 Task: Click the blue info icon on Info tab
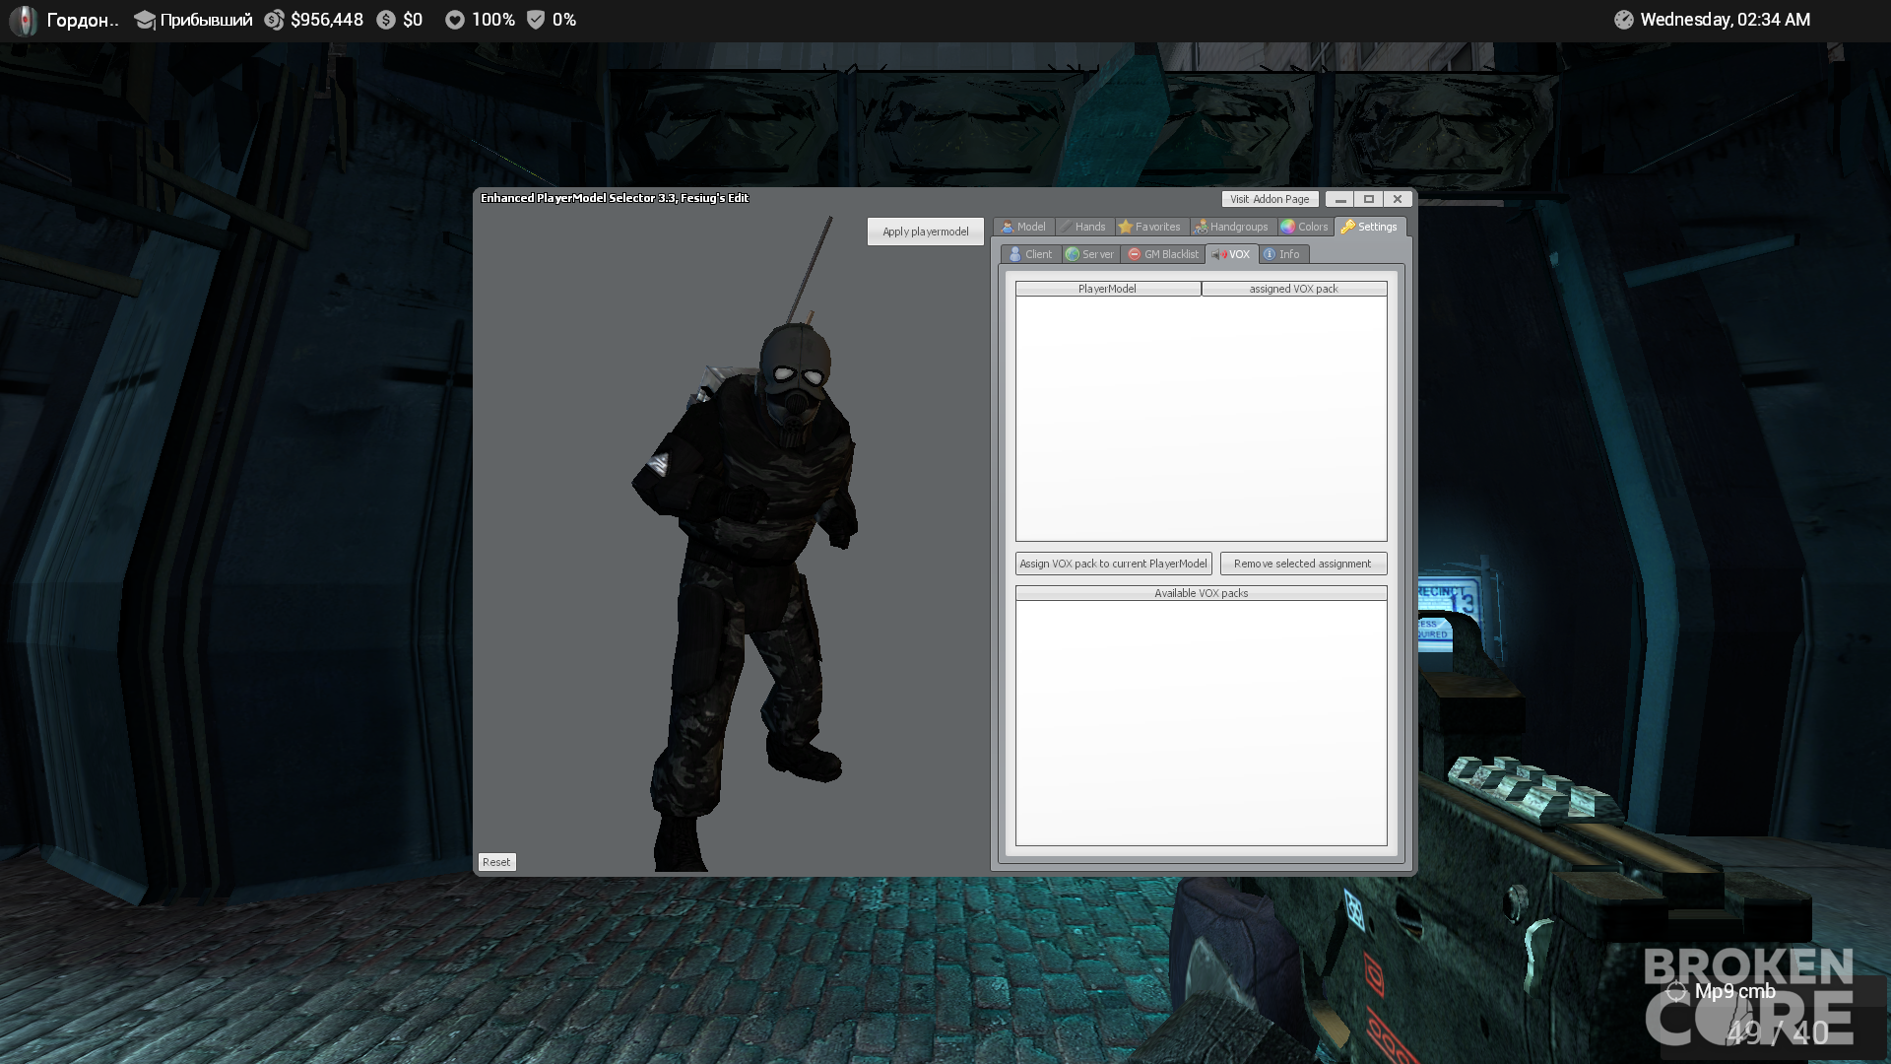click(x=1270, y=254)
